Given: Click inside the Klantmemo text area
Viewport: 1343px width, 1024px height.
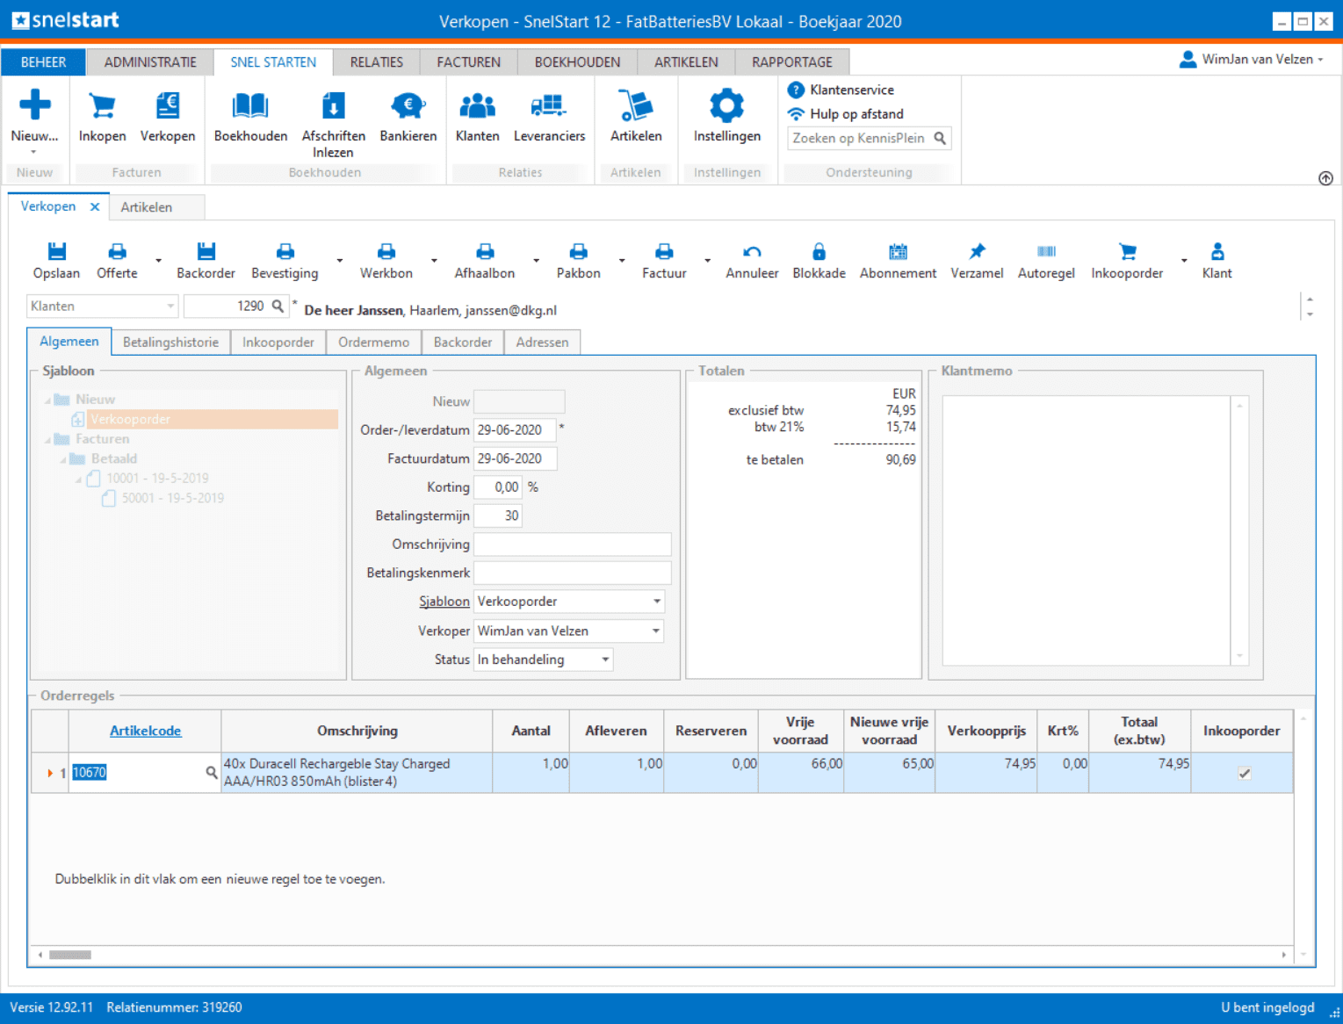Looking at the screenshot, I should [x=1087, y=530].
